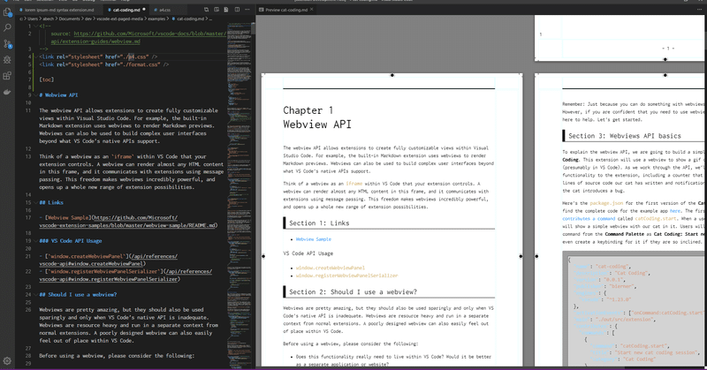Image resolution: width=707 pixels, height=370 pixels.
Task: Click '### VS Code API Usage' heading in editor
Action: [71, 241]
